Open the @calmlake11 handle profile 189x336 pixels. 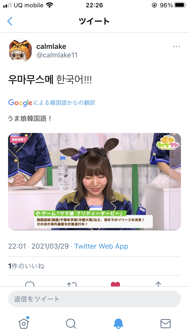pos(57,55)
